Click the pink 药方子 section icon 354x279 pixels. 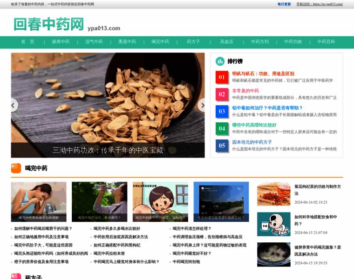coord(16,276)
